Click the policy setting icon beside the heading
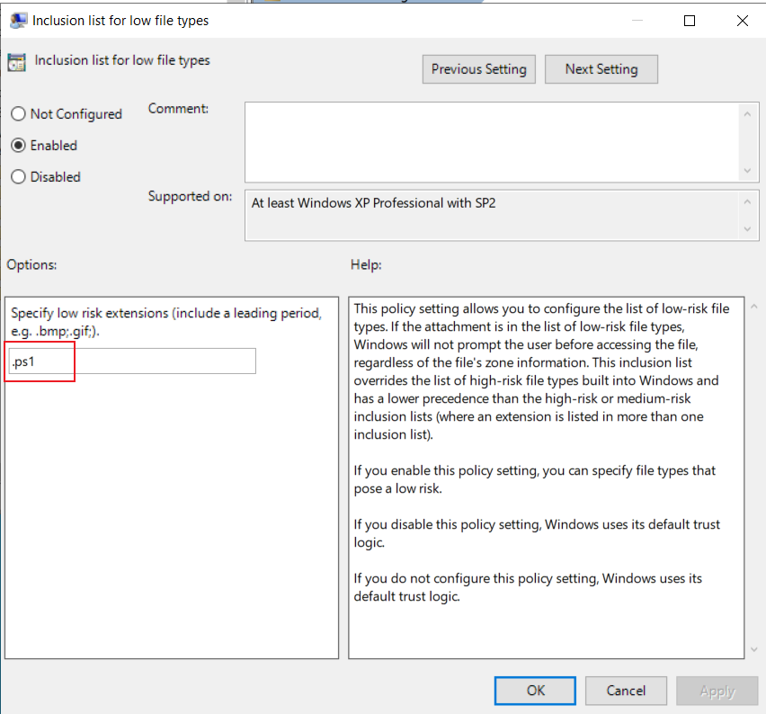The width and height of the screenshot is (766, 714). (x=16, y=62)
